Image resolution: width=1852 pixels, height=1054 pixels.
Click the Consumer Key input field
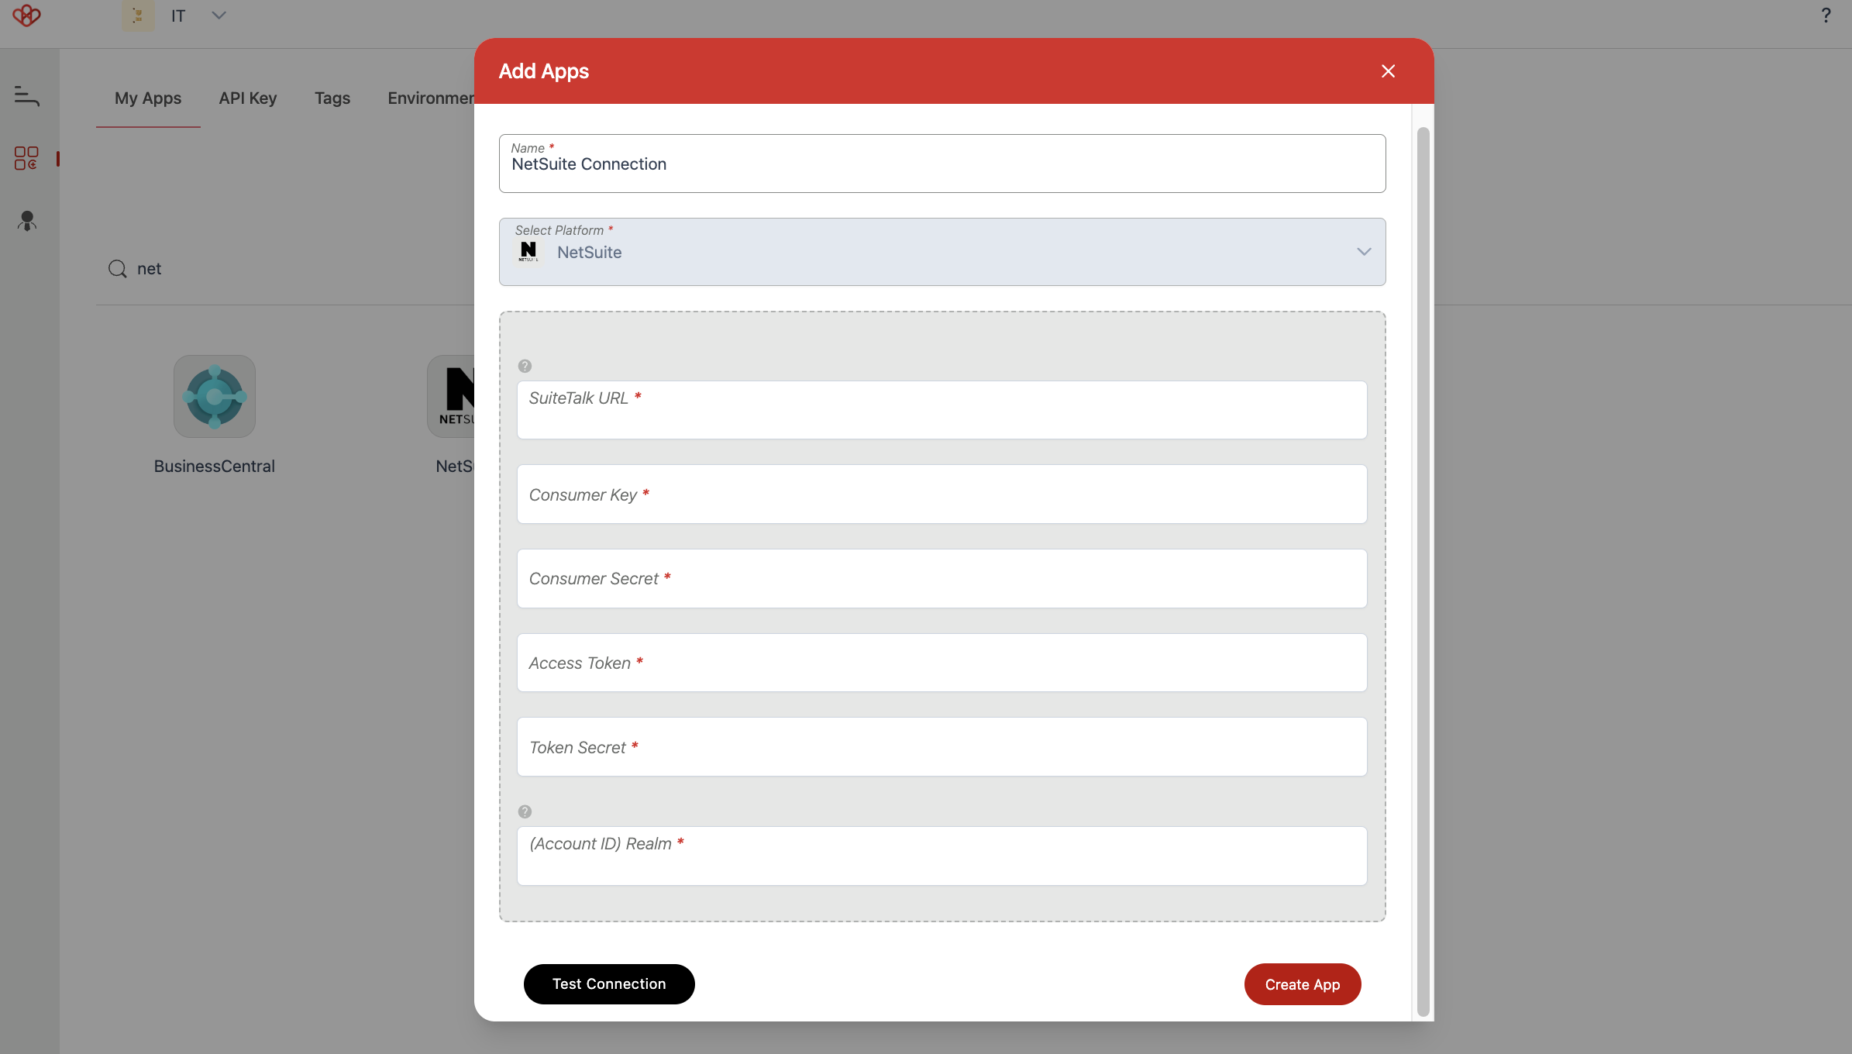coord(942,494)
